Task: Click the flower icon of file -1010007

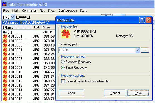Action: coord(5,59)
